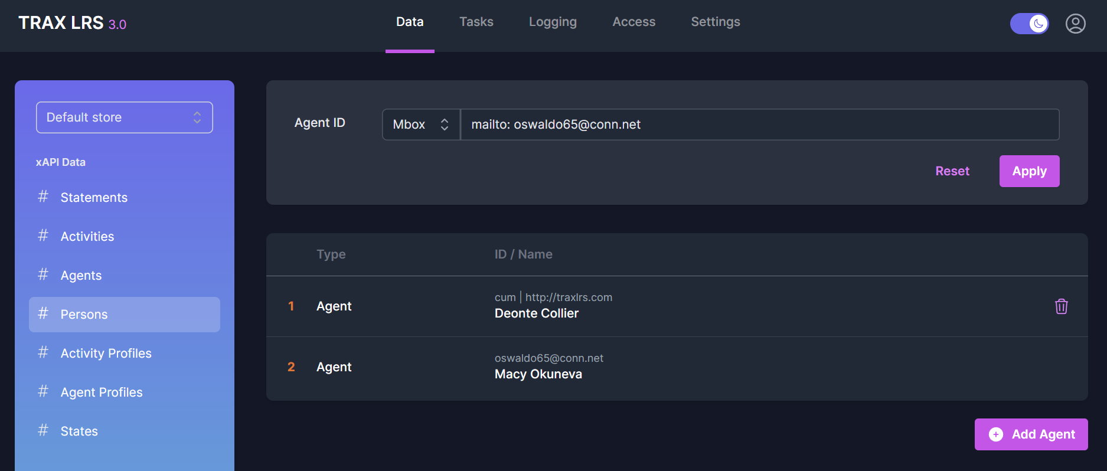The height and width of the screenshot is (471, 1107).
Task: Click the Add Agent button
Action: pyautogui.click(x=1031, y=434)
